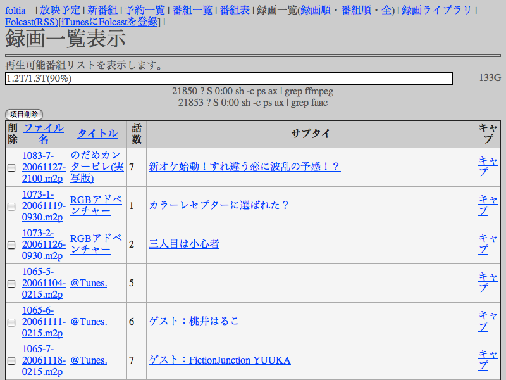This screenshot has height=380, width=506.
Task: Select the checkbox for @Tunes. episode 5
Action: click(11, 284)
